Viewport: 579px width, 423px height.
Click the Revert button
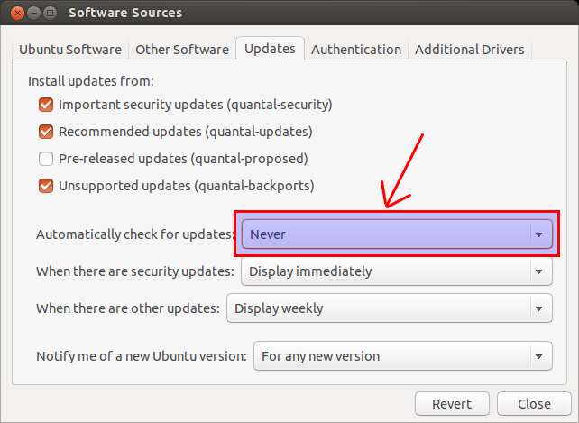(x=452, y=403)
